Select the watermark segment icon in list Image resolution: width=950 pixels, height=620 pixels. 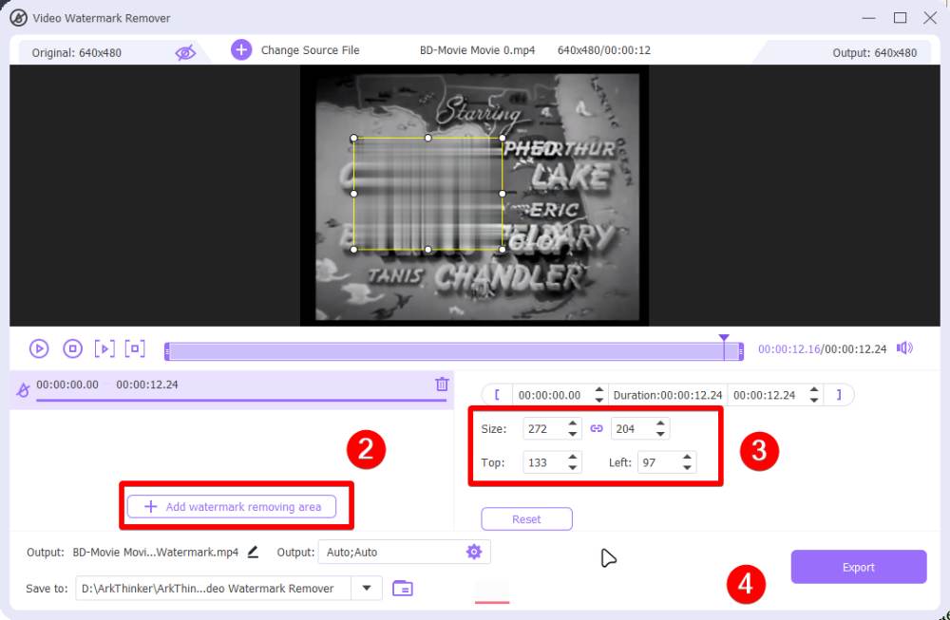[23, 389]
